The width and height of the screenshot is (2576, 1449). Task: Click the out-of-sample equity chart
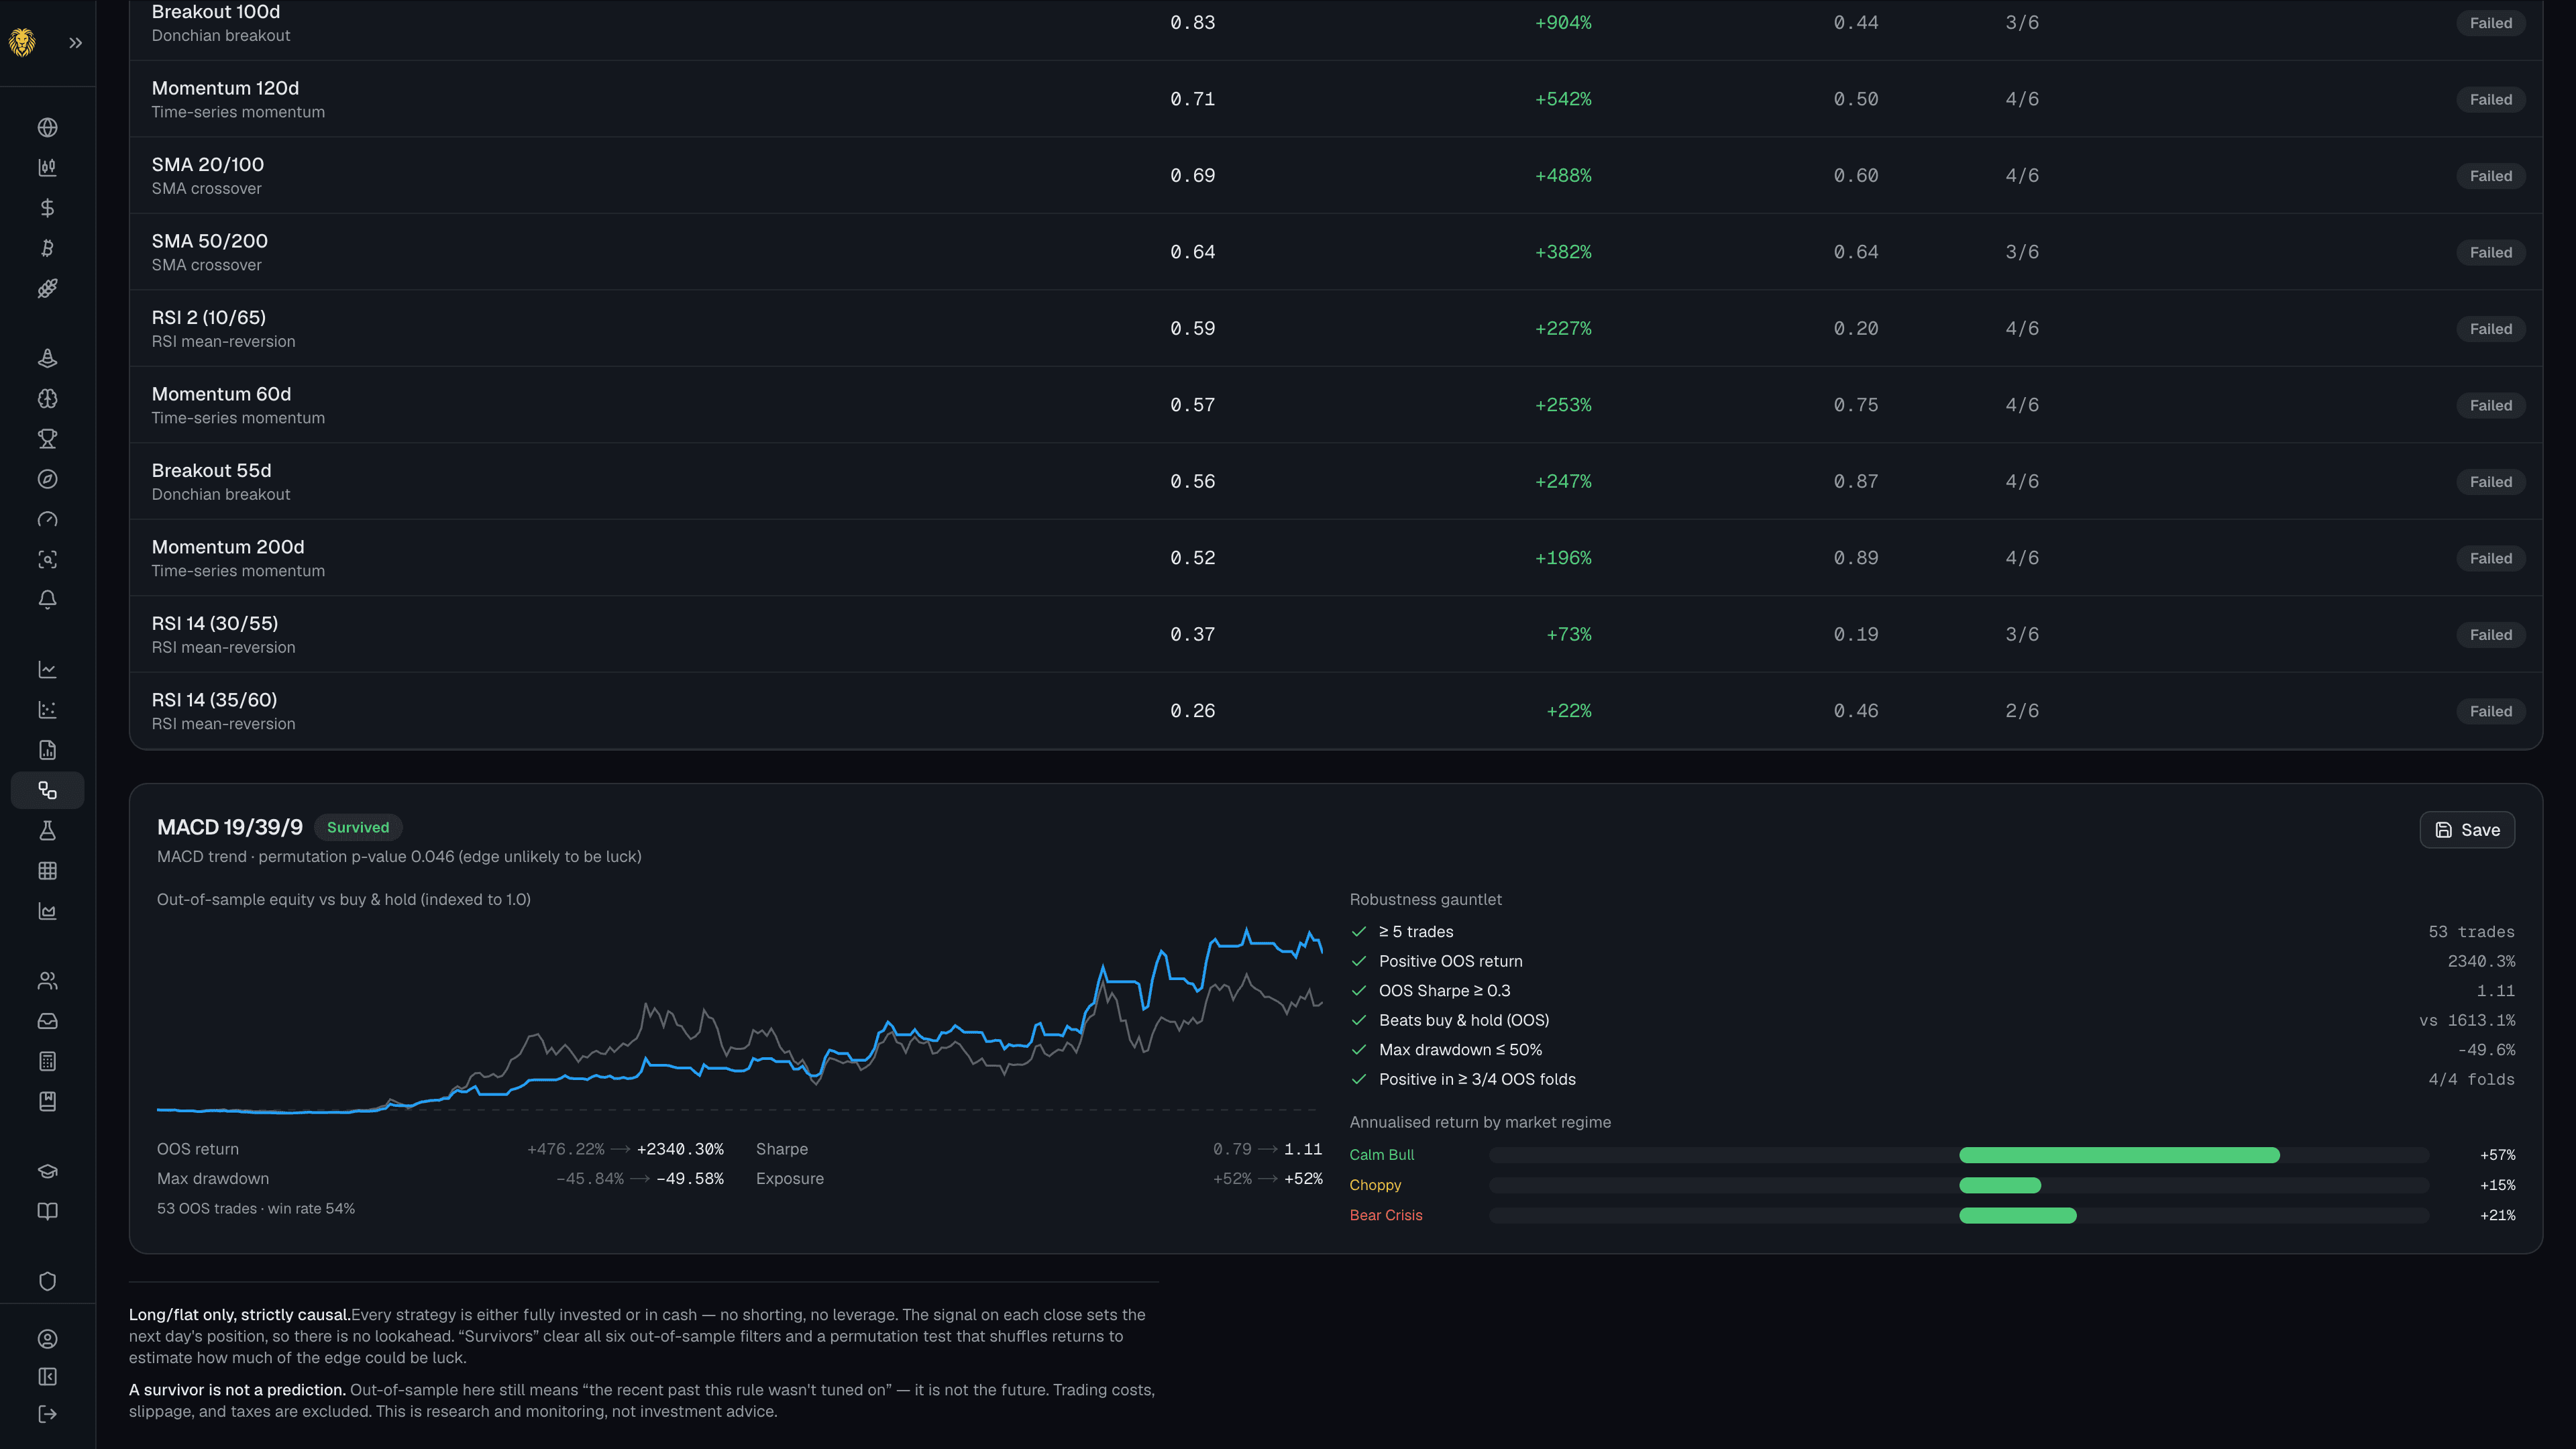[740, 1018]
